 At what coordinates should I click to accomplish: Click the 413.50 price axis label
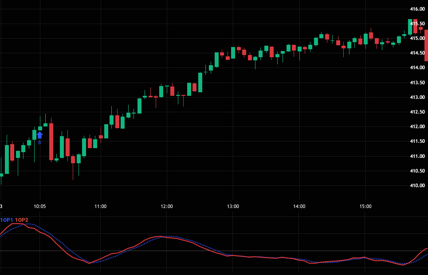coord(417,82)
